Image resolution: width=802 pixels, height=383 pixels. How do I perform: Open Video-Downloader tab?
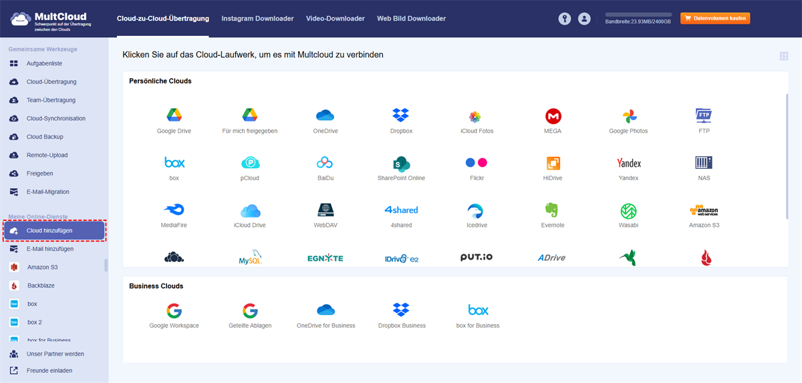click(336, 19)
